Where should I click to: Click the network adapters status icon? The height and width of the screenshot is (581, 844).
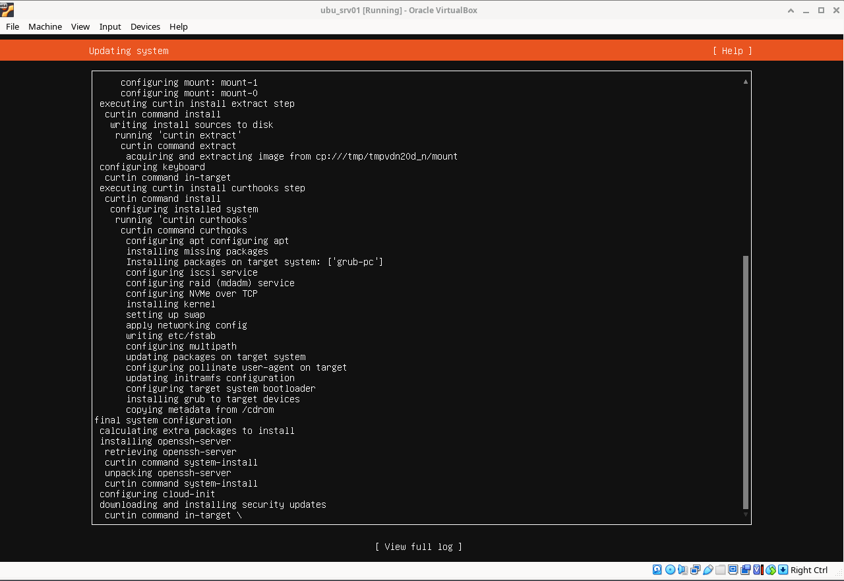696,570
